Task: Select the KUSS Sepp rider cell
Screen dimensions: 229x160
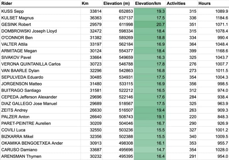Action: click(x=40, y=11)
